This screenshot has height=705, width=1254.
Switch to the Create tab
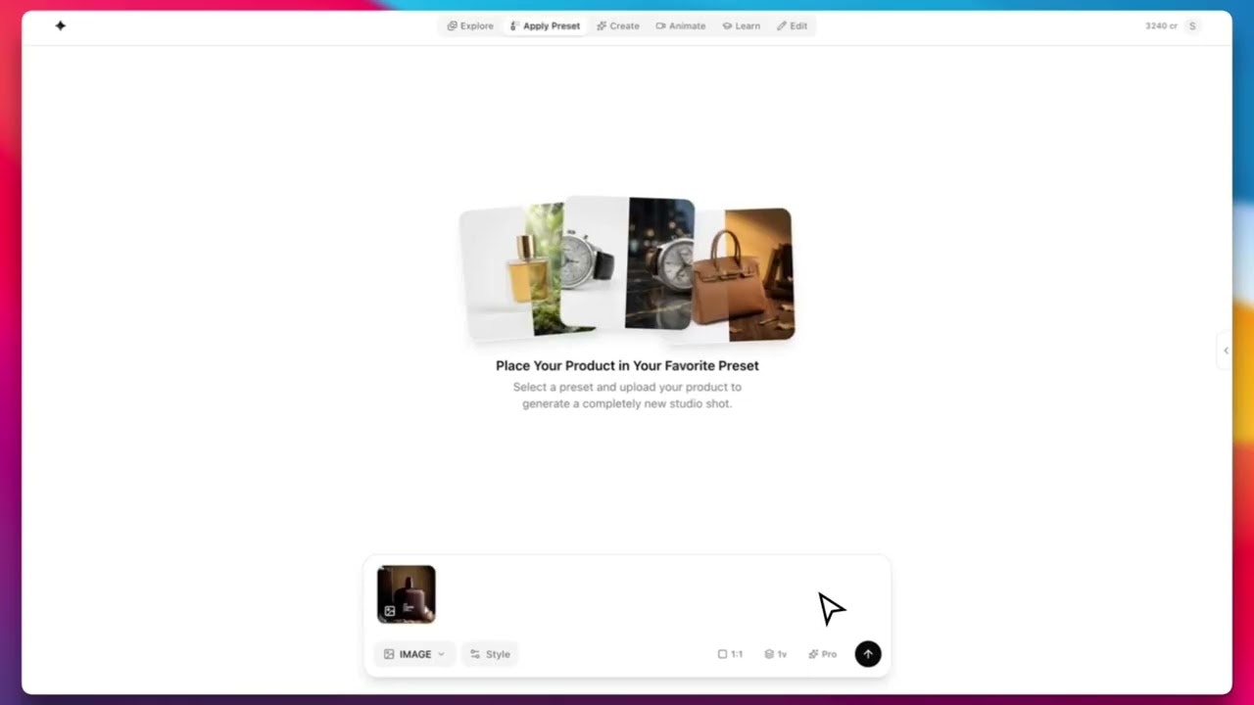click(x=618, y=26)
